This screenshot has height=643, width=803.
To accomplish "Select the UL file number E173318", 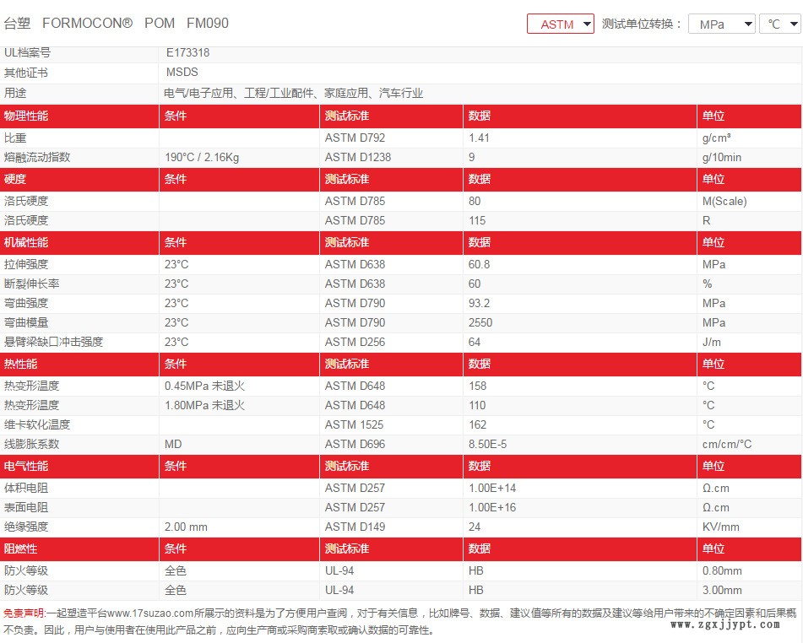I will (187, 52).
